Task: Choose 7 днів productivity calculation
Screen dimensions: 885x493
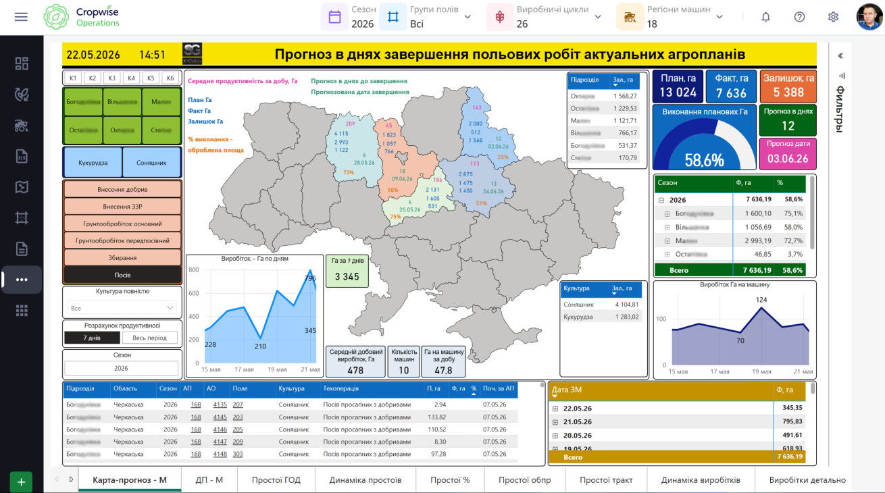Action: point(93,338)
